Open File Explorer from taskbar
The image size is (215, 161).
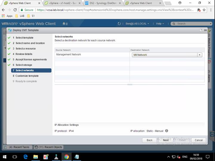point(36,157)
